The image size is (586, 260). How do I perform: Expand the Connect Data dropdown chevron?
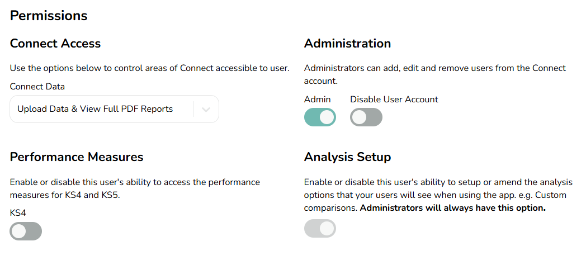206,109
